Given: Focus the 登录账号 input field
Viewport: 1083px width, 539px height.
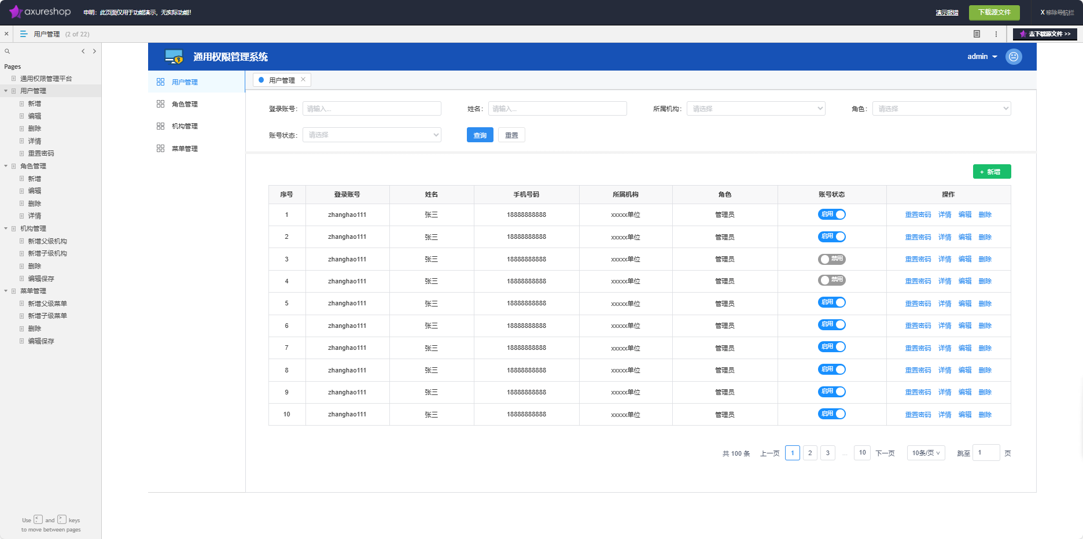Looking at the screenshot, I should pyautogui.click(x=371, y=109).
